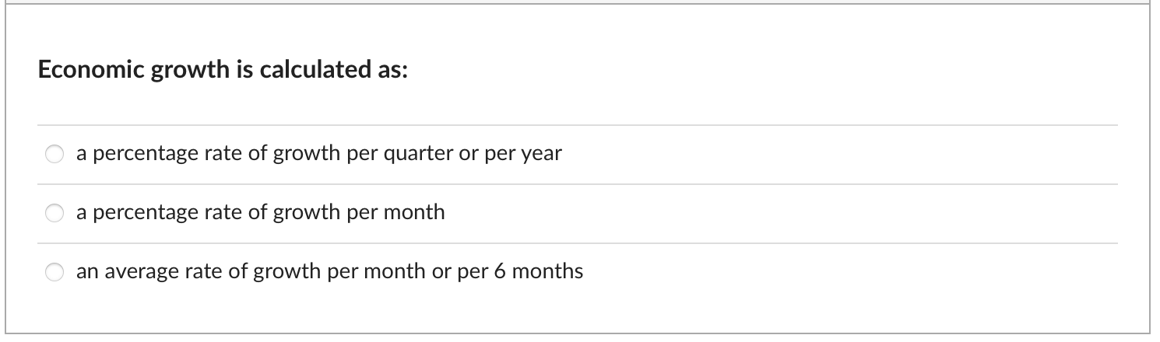Choose the average rate per 6 months radio button
This screenshot has height=342, width=1160.
54,272
